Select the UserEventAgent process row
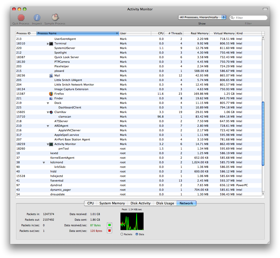This screenshot has width=280, height=258. click(x=138, y=39)
